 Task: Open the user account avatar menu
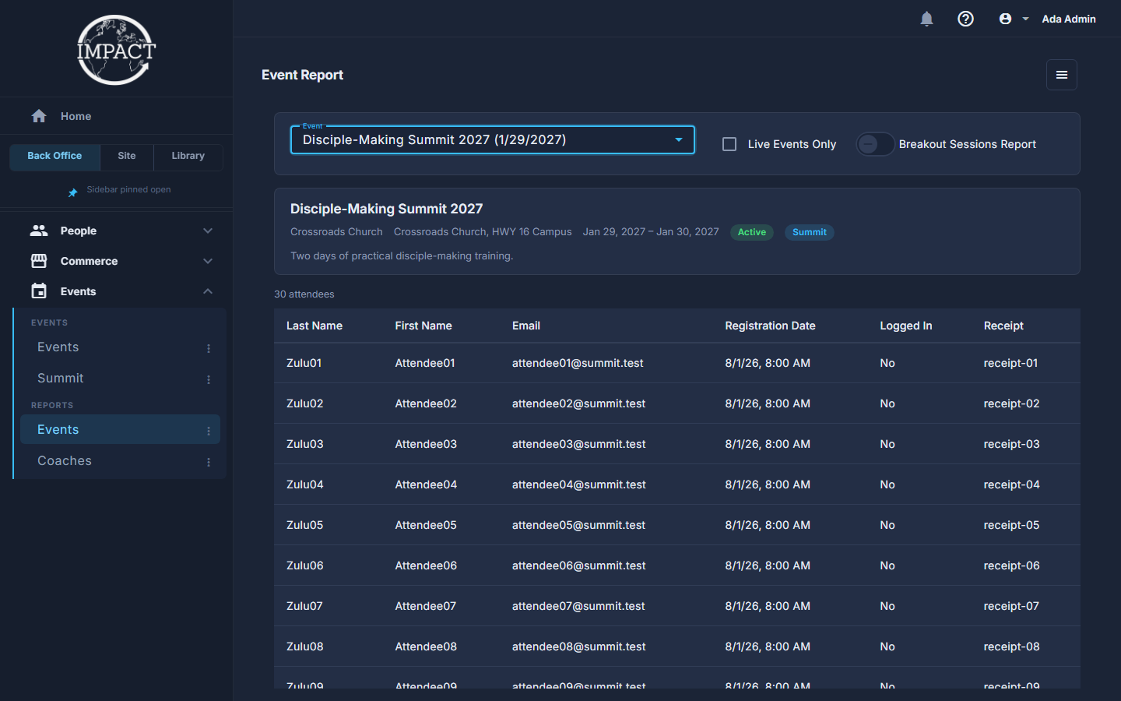(1005, 19)
